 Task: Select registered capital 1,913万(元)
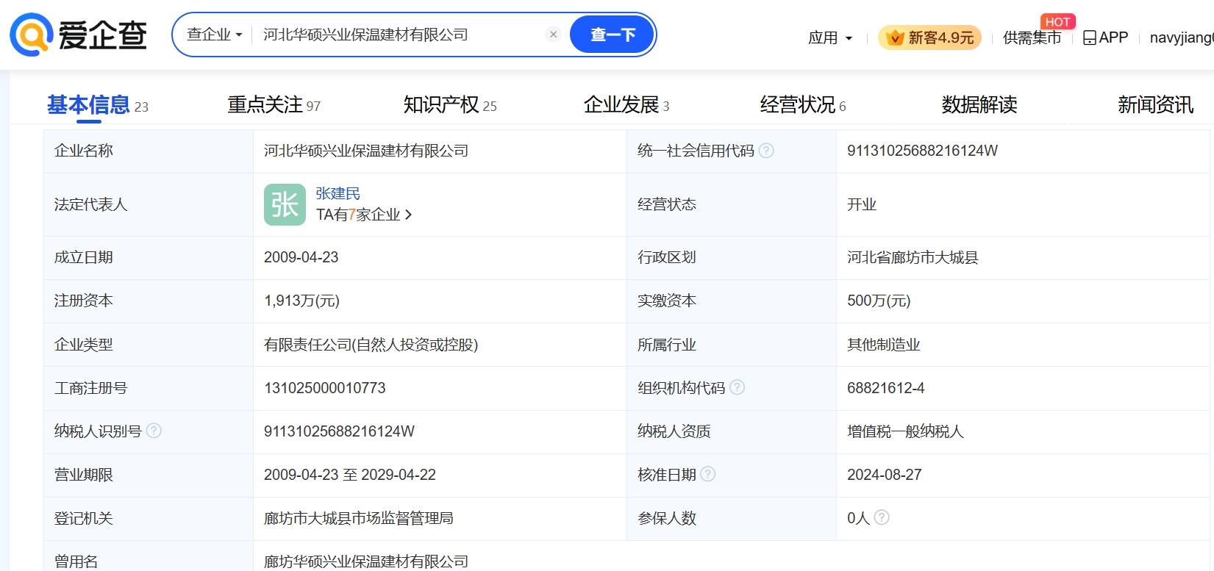[x=301, y=301]
